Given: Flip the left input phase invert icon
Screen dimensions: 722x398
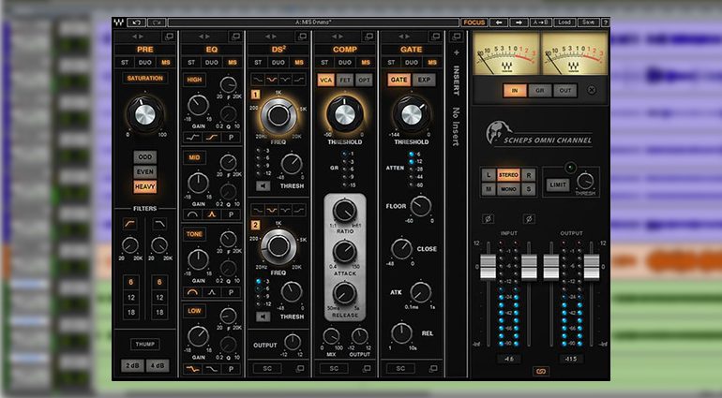Looking at the screenshot, I should [489, 219].
